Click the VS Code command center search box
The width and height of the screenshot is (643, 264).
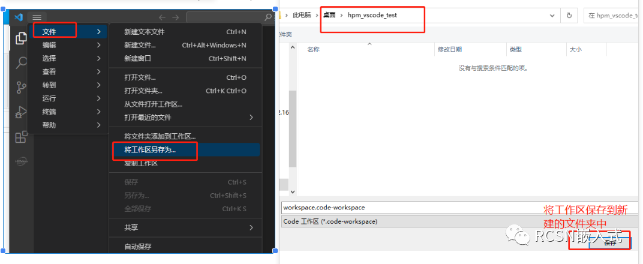(x=230, y=17)
